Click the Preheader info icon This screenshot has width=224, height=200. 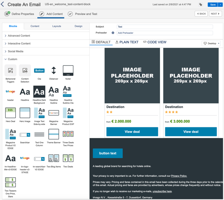point(113,33)
